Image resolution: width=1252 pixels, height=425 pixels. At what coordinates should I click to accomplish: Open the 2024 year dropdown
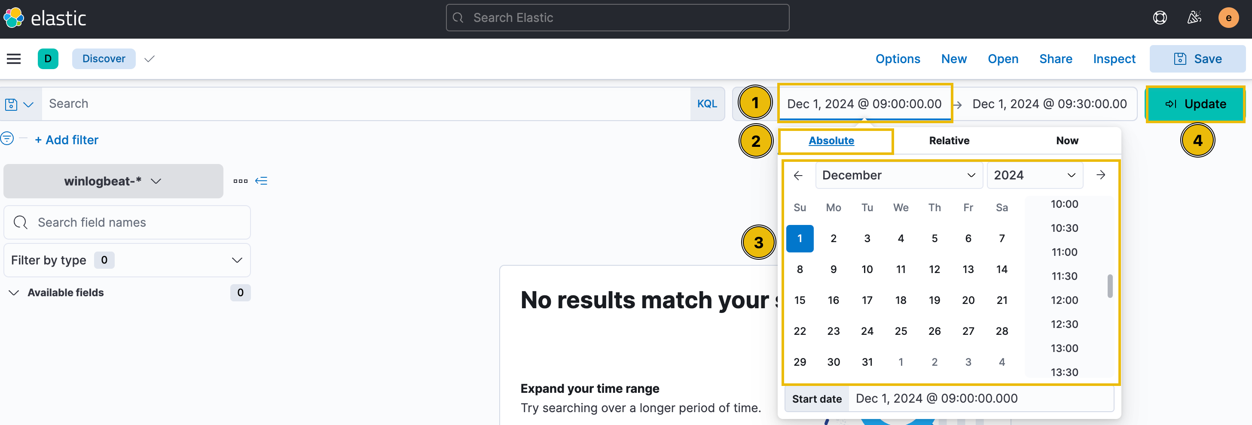tap(1034, 175)
